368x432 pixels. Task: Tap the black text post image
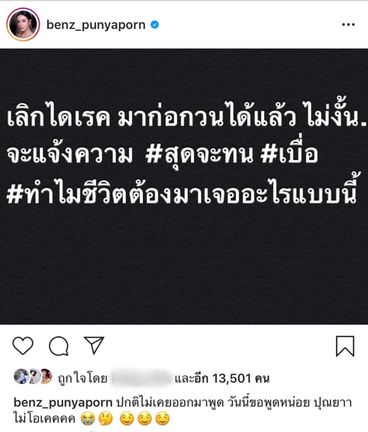(x=184, y=187)
